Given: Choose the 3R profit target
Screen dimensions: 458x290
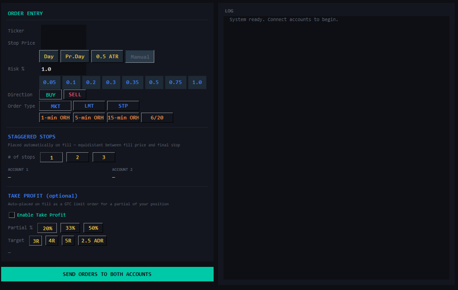Looking at the screenshot, I should pos(36,241).
